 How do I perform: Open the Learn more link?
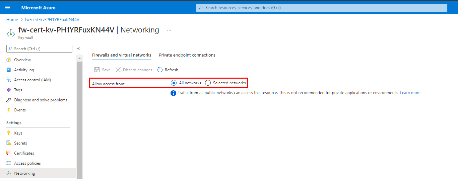tap(410, 93)
